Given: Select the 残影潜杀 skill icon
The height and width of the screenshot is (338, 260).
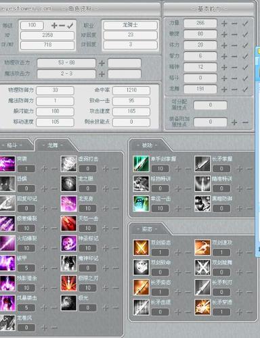Looking at the screenshot, I should [7, 283].
